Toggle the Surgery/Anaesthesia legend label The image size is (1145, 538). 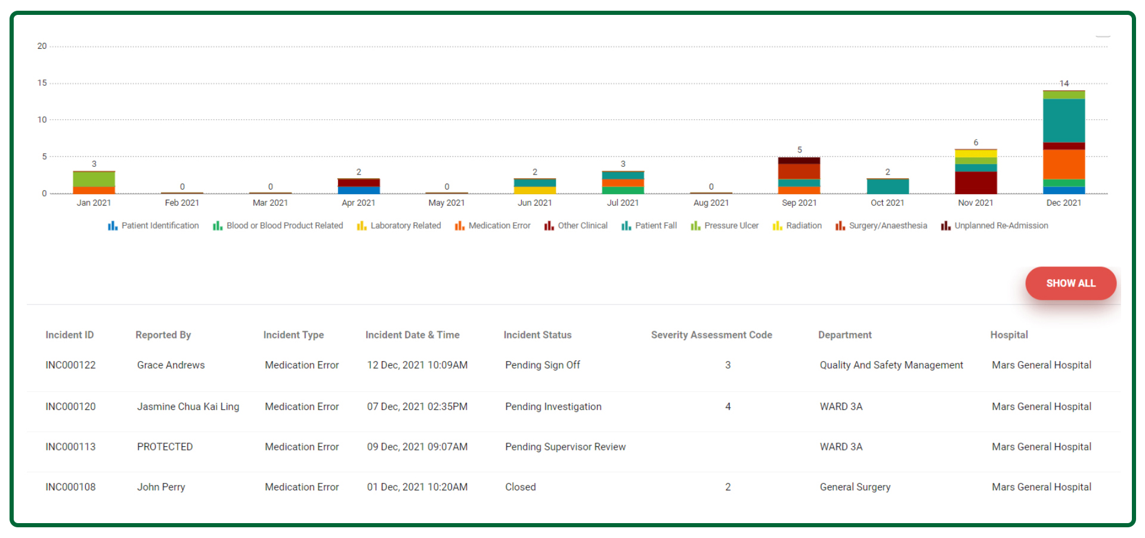pos(888,226)
